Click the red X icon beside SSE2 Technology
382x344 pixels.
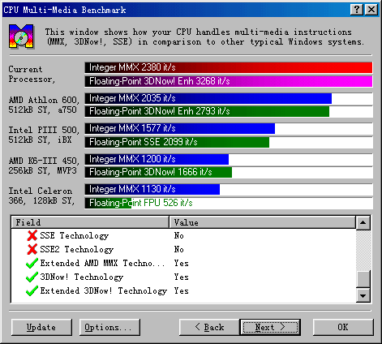coord(32,249)
